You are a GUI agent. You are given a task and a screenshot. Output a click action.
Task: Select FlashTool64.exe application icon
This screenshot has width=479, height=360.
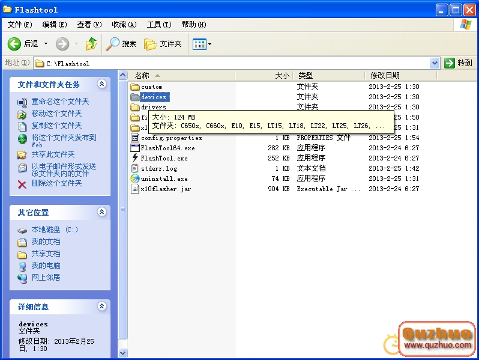(134, 148)
